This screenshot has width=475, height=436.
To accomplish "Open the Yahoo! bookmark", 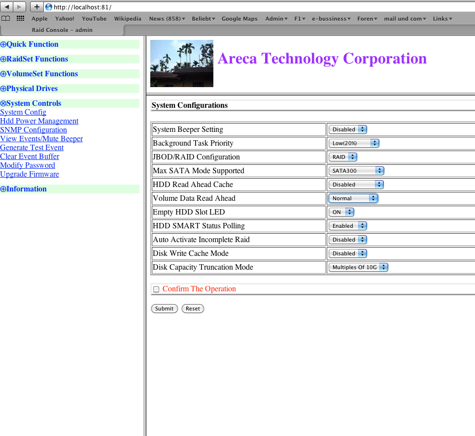I will (65, 19).
